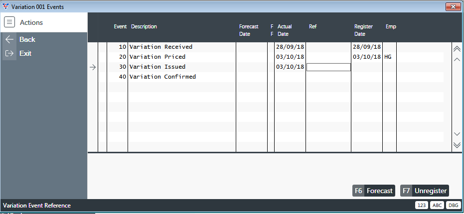This screenshot has height=214, width=464.
Task: Jump to top with double up chevron
Action: (x=457, y=49)
